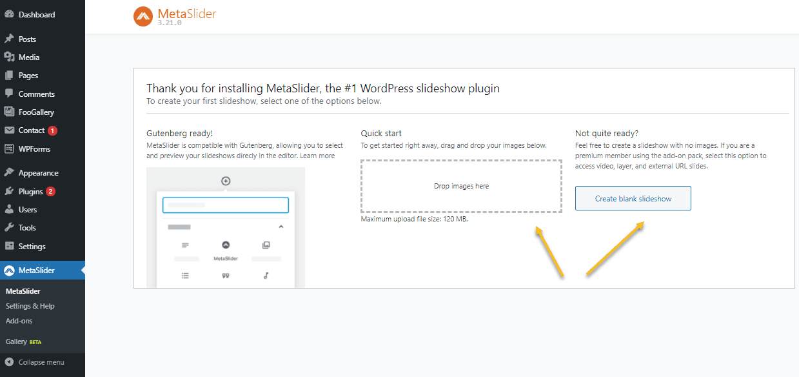Open Contact with its notification badge
This screenshot has height=377, width=799.
30,130
